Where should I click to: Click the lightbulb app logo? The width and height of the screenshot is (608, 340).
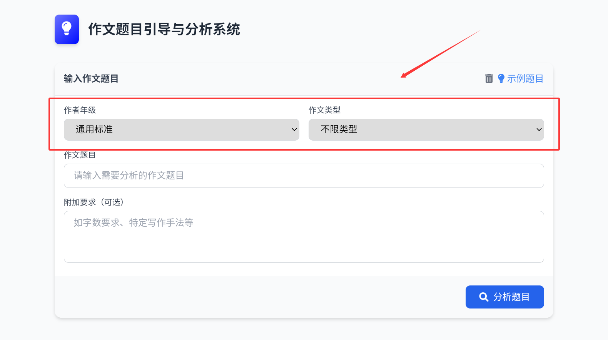point(67,30)
